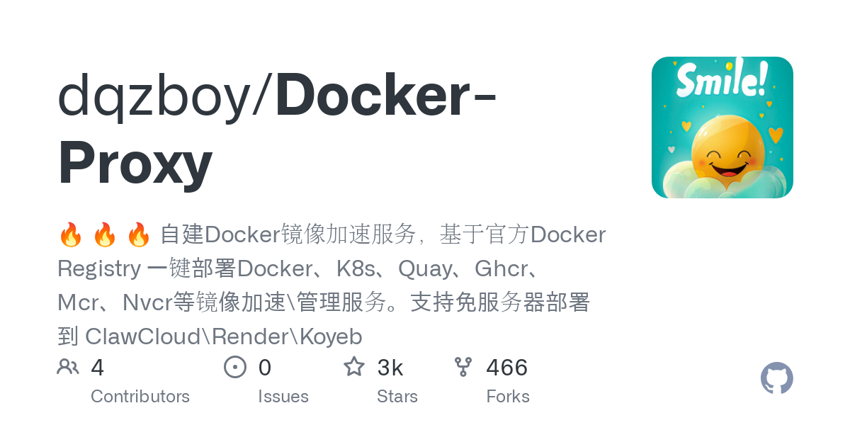This screenshot has height=425, width=850.
Task: Click the Contributors people icon
Action: (68, 367)
